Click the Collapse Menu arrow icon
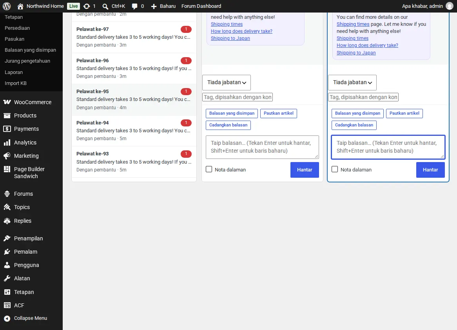457x330 pixels. click(7, 318)
